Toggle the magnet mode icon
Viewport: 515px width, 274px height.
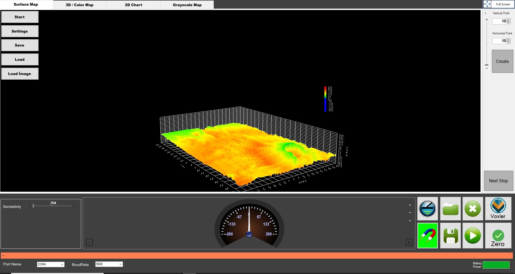click(427, 236)
